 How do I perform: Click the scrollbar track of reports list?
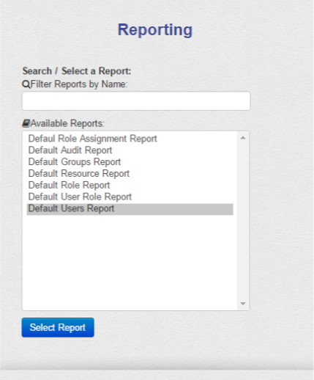tap(243, 220)
